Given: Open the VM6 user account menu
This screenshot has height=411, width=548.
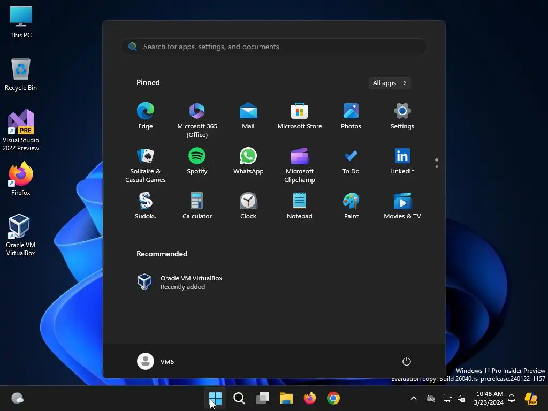Looking at the screenshot, I should (x=156, y=361).
